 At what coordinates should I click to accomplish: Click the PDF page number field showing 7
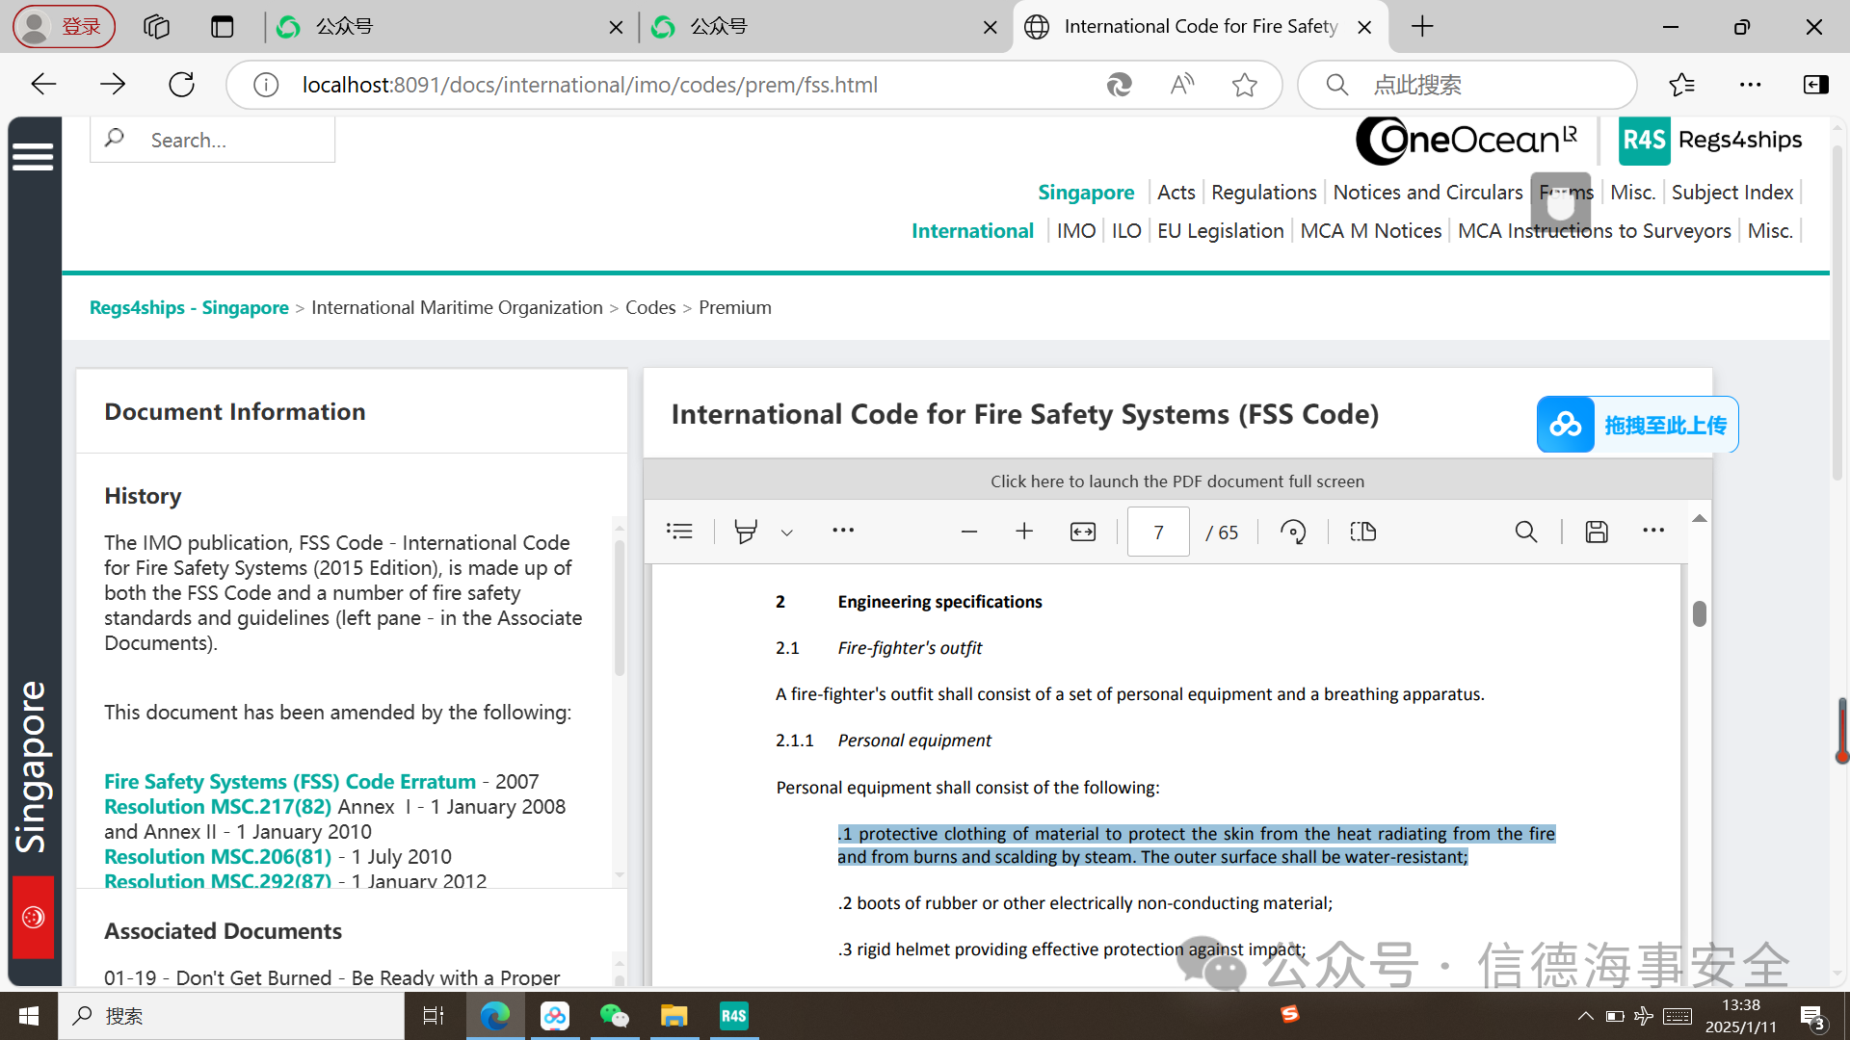(x=1158, y=532)
